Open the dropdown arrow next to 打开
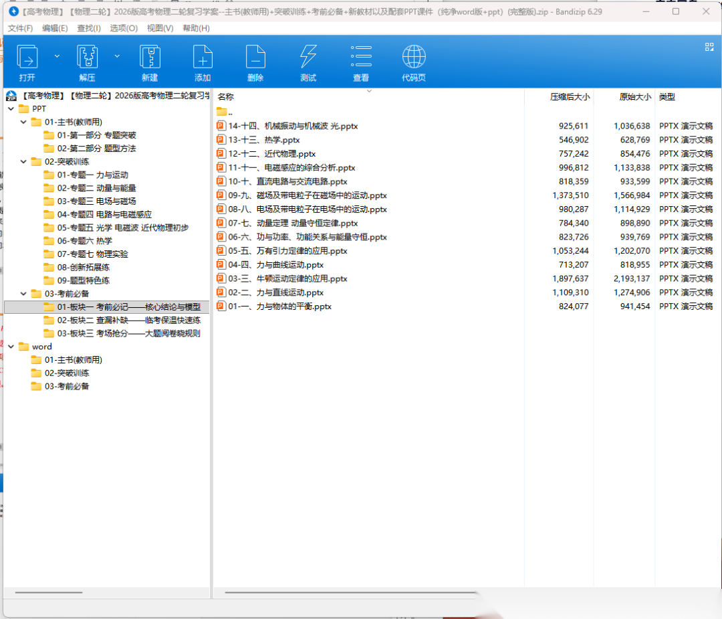This screenshot has height=619, width=722. pos(57,56)
